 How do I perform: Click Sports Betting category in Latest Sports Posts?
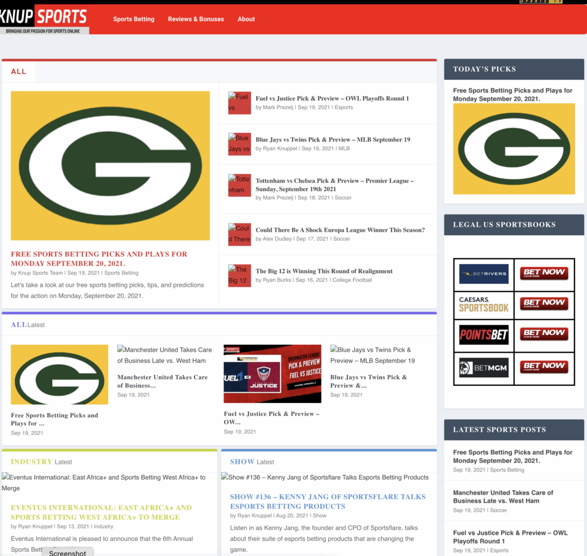click(x=507, y=470)
